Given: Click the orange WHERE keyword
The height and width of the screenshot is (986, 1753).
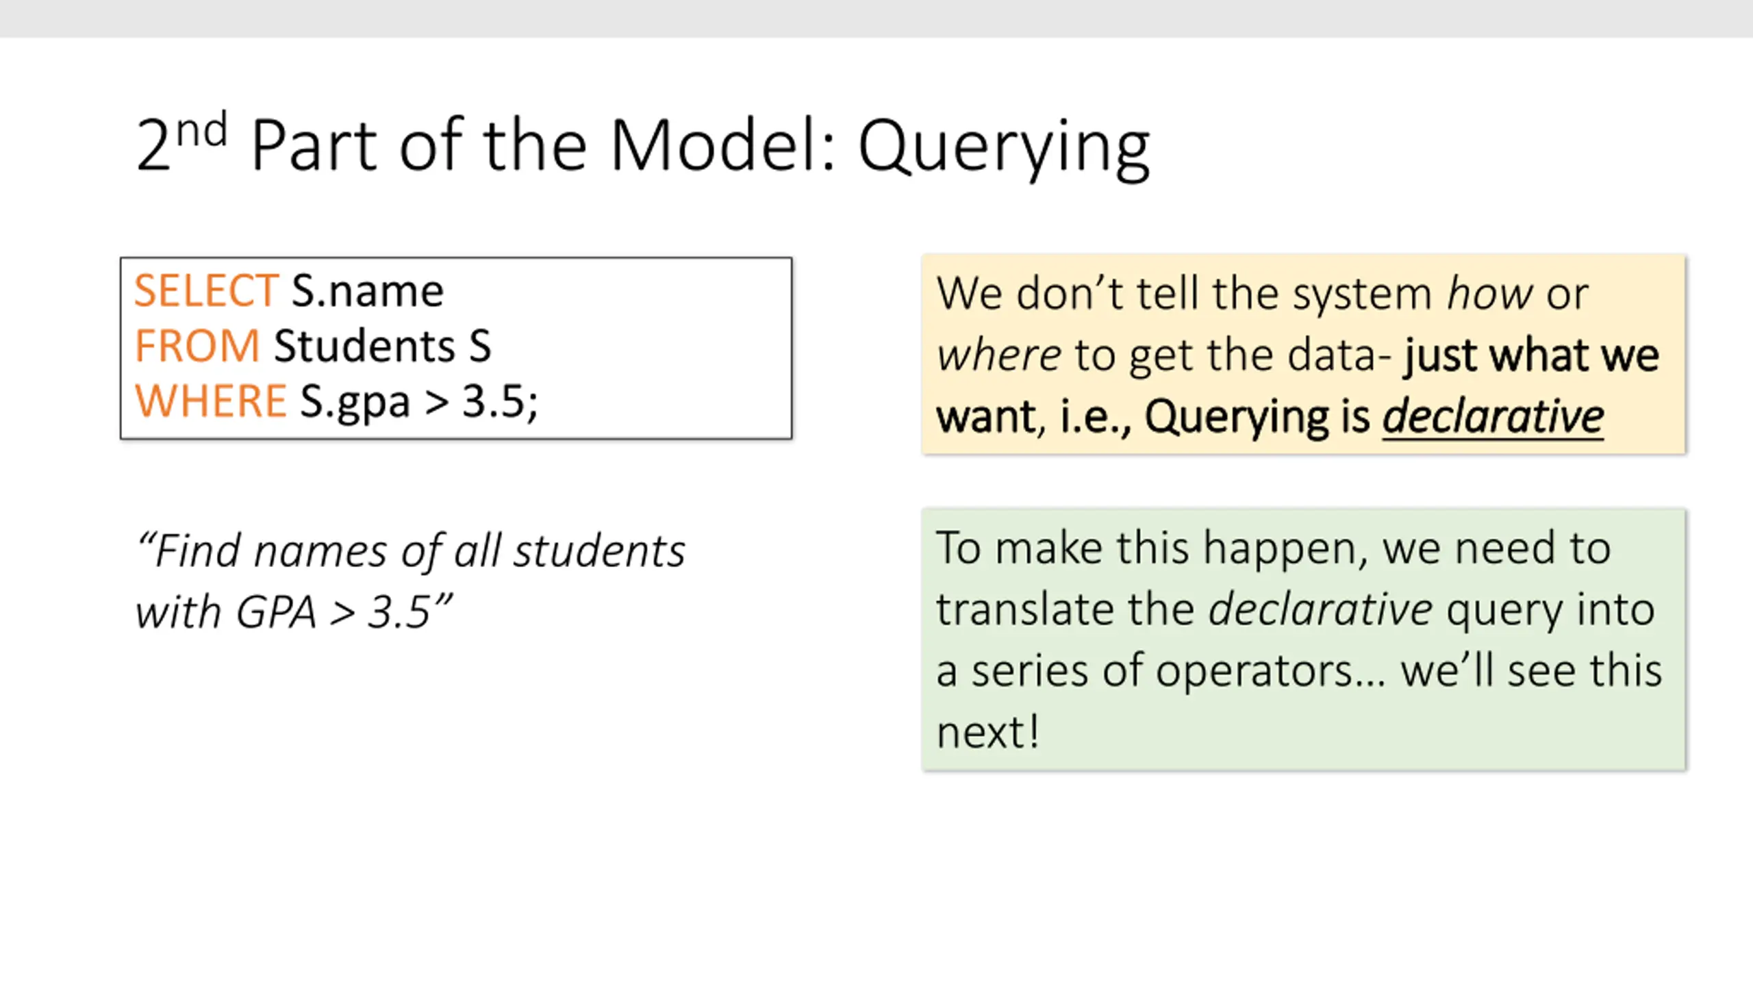Looking at the screenshot, I should tap(210, 401).
